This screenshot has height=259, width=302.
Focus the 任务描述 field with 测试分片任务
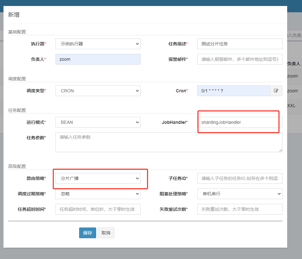coord(240,44)
